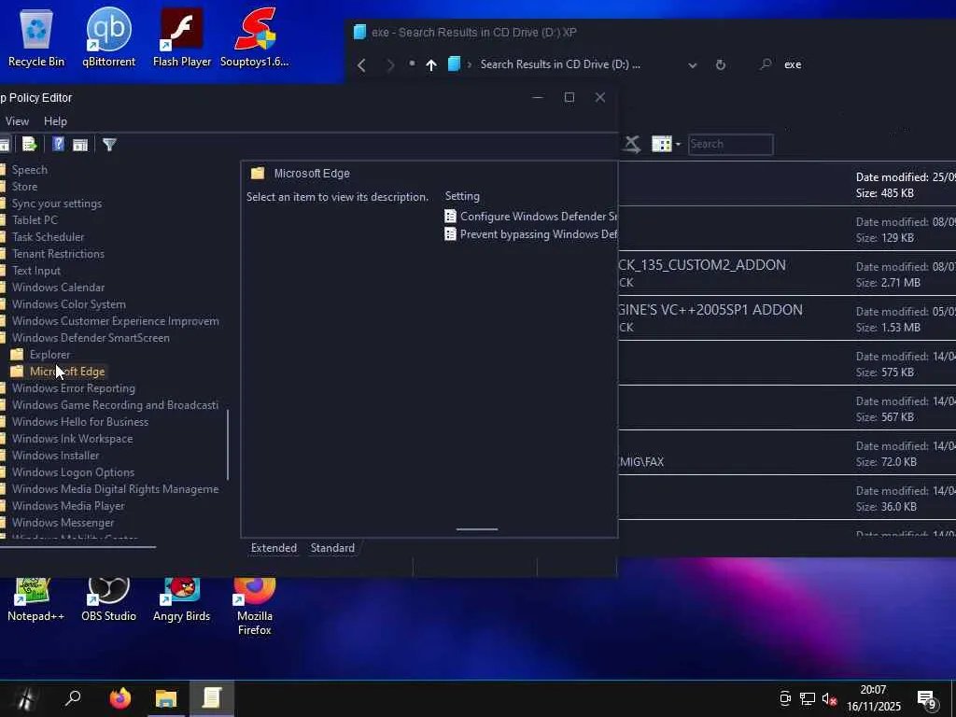The height and width of the screenshot is (717, 956).
Task: Select the Windows Media Player tree node
Action: (x=68, y=506)
